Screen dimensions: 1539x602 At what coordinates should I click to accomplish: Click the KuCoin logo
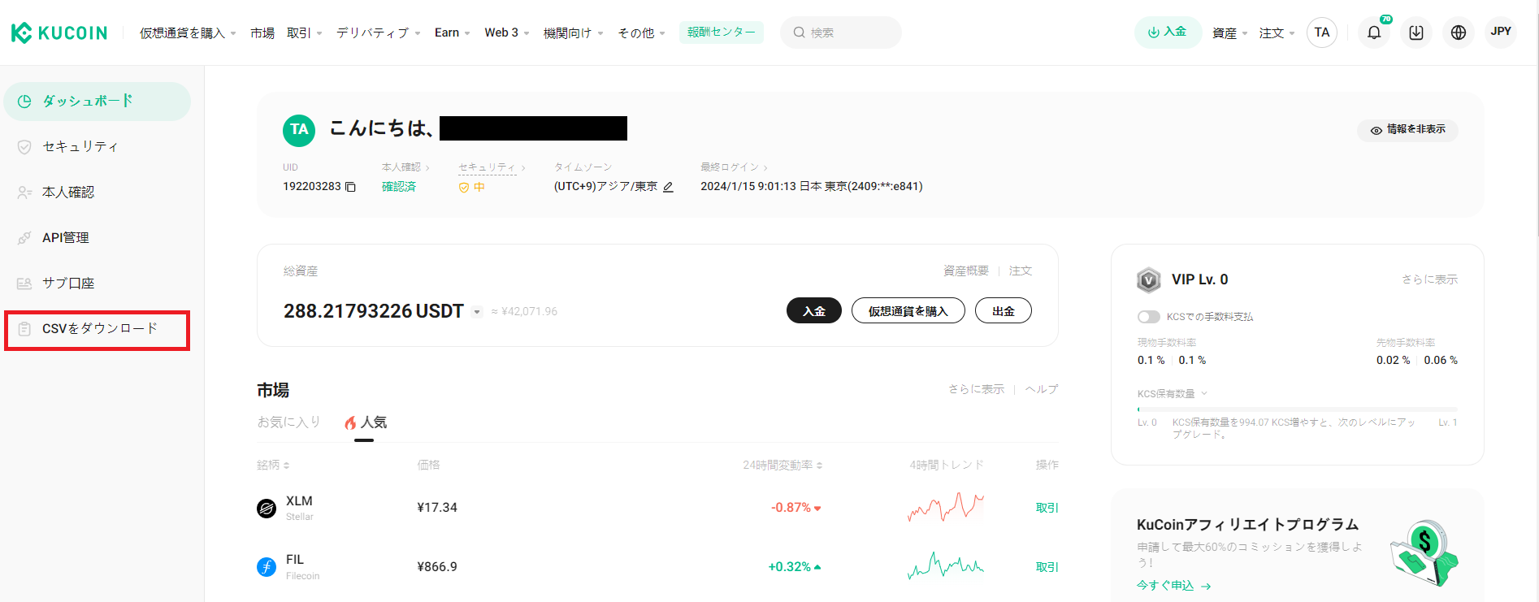coord(59,32)
